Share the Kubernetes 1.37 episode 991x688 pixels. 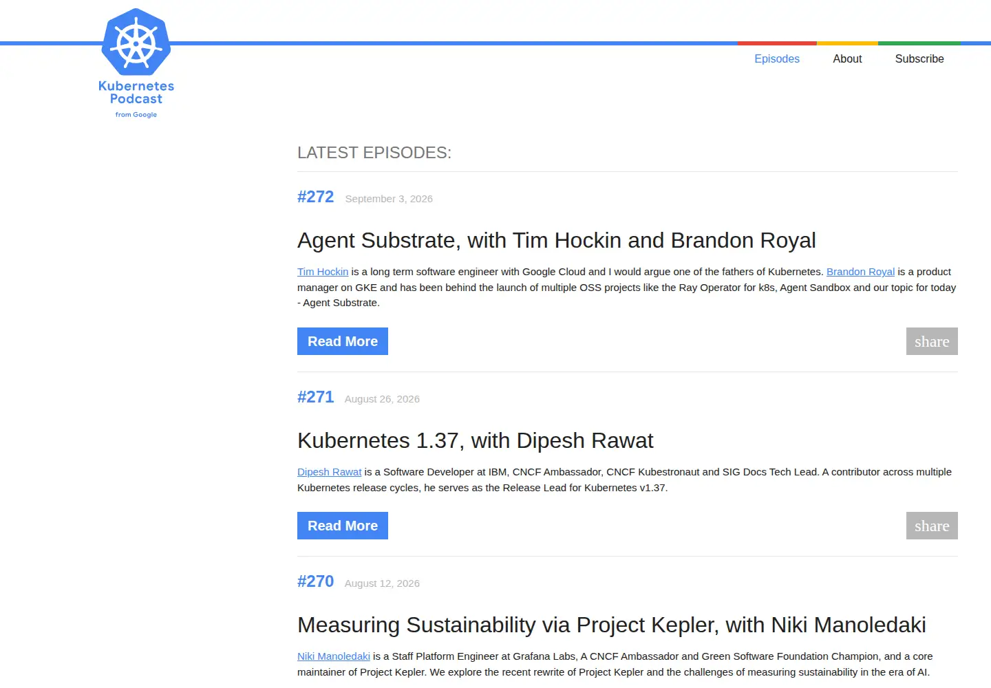(x=932, y=526)
